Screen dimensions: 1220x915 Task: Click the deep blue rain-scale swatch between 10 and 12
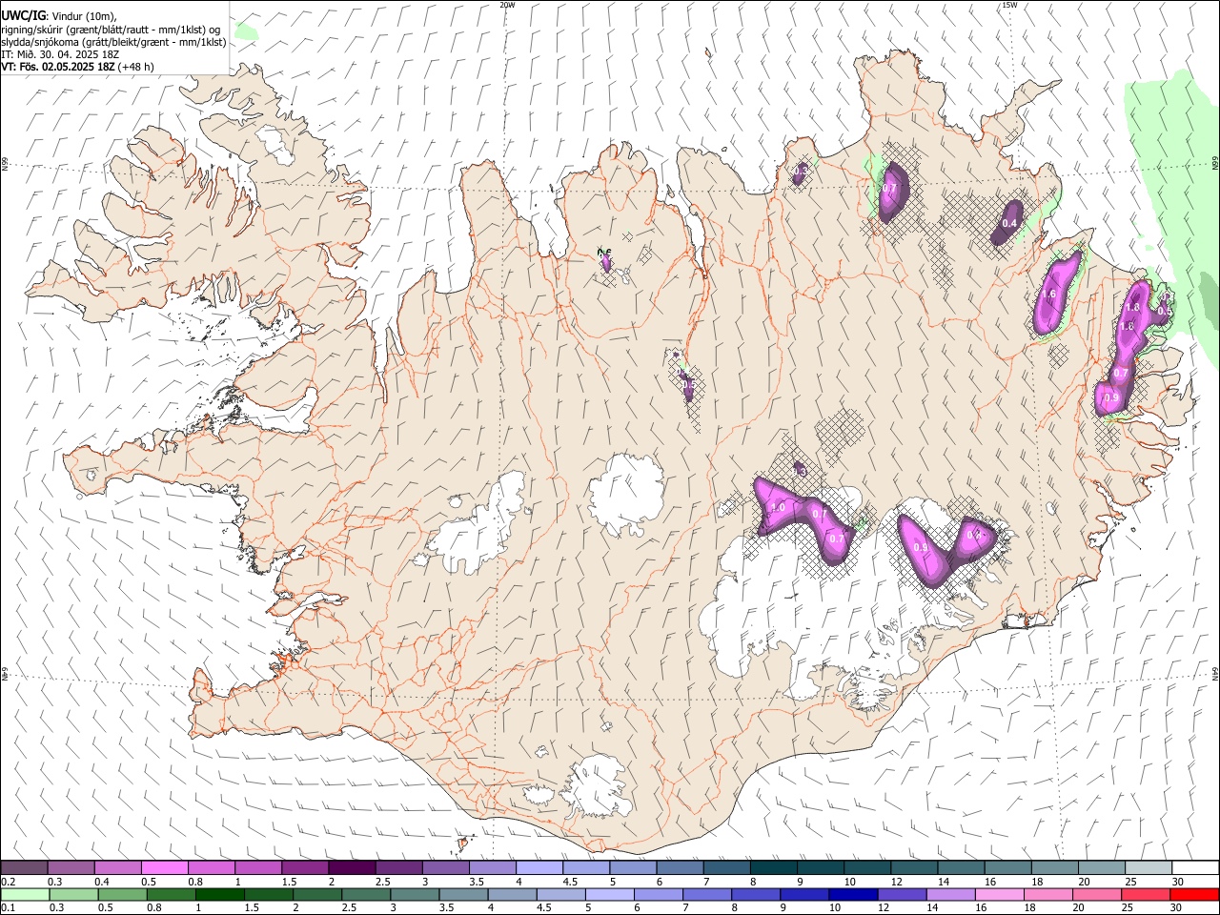point(852,894)
